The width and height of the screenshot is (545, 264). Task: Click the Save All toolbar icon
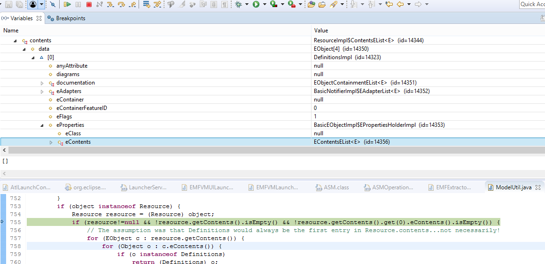coord(19,4)
